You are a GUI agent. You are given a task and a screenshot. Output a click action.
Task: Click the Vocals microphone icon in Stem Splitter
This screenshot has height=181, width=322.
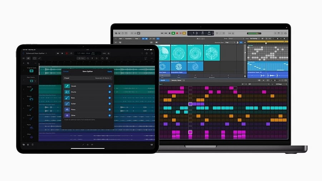point(67,86)
